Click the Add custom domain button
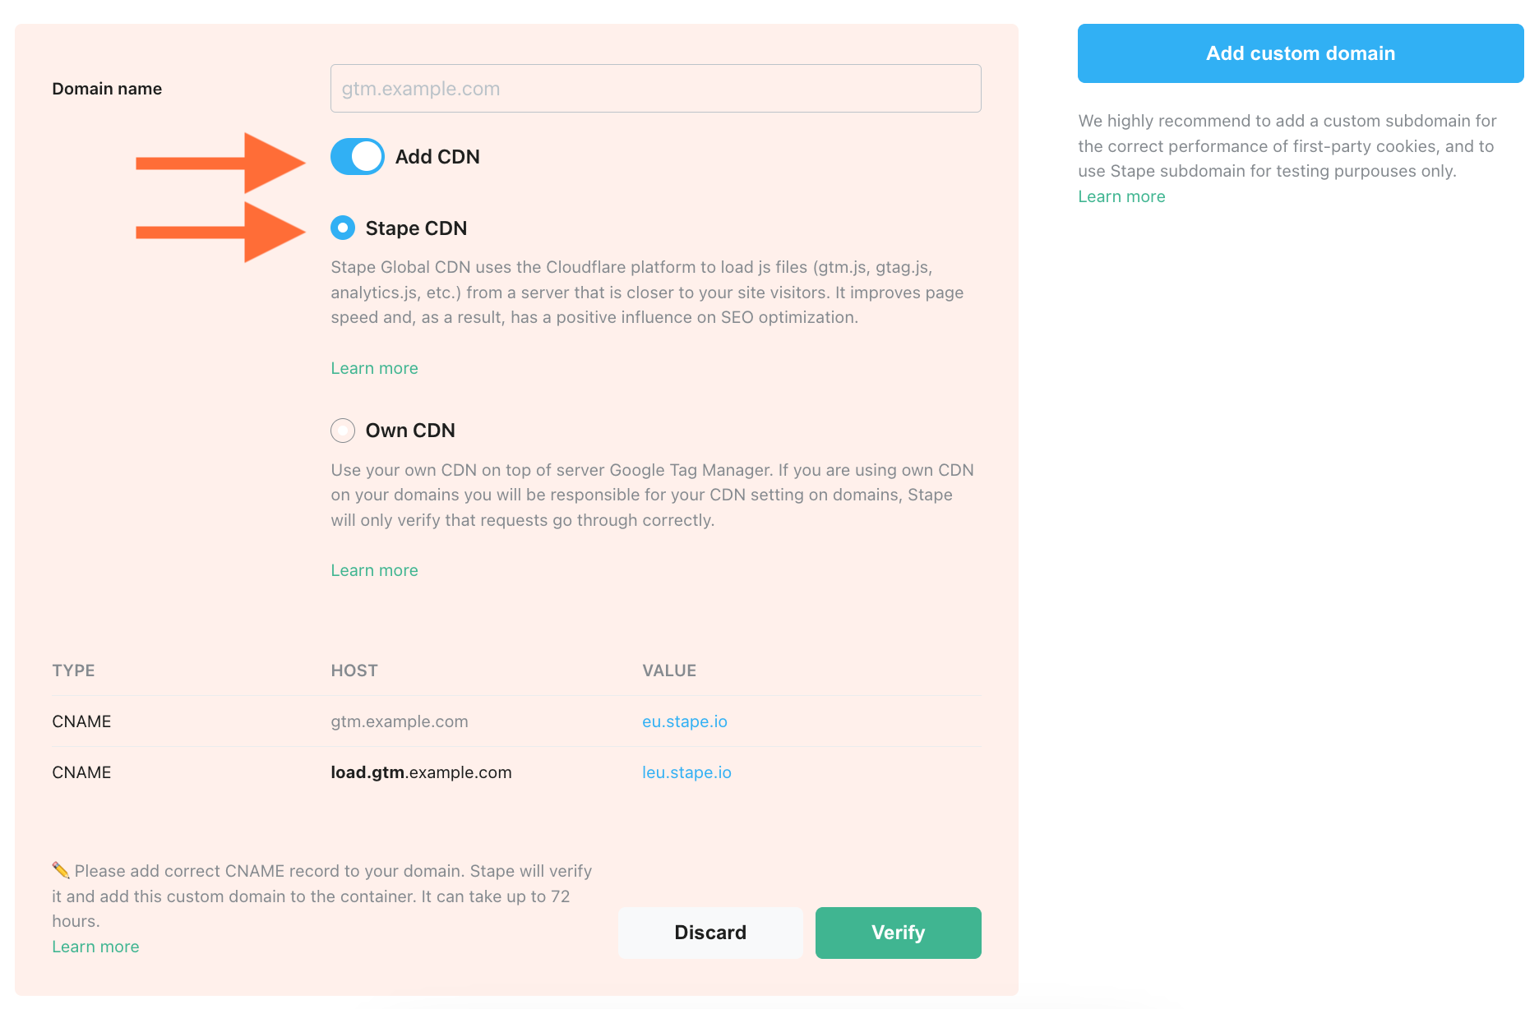 coord(1301,53)
